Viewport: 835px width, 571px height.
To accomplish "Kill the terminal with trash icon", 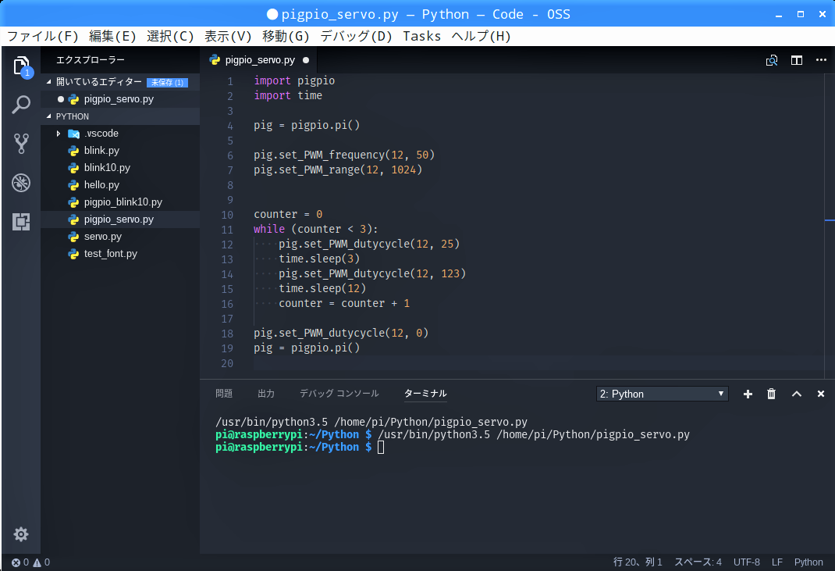I will tap(771, 394).
